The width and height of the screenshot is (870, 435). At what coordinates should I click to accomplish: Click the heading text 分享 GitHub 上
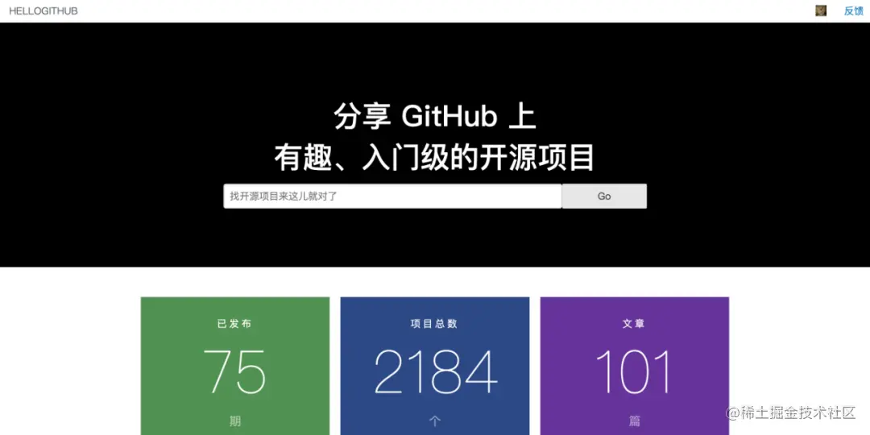434,117
